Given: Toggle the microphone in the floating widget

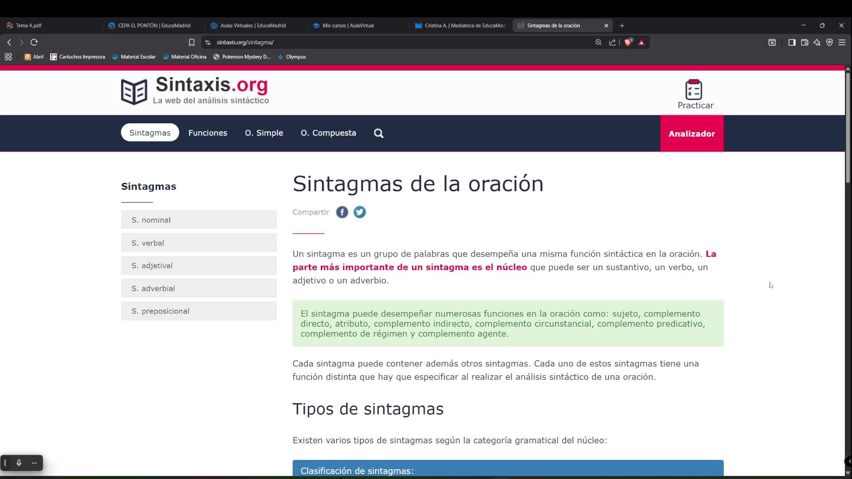Looking at the screenshot, I should tap(19, 463).
